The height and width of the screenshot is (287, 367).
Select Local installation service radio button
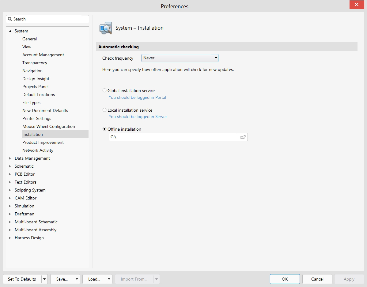click(104, 110)
